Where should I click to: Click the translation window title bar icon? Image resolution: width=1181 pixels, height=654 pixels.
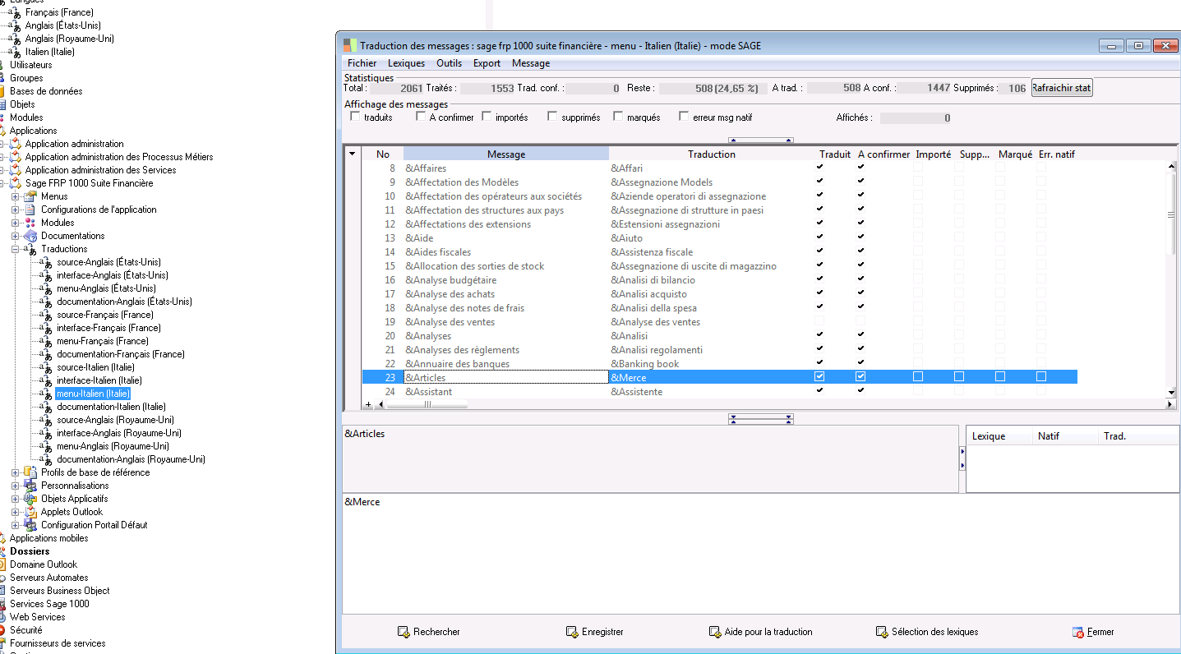point(350,46)
